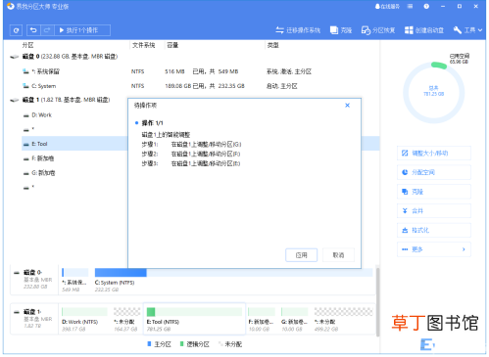Image resolution: width=489 pixels, height=357 pixels.
Task: Select the 格式化 format action
Action: [434, 230]
